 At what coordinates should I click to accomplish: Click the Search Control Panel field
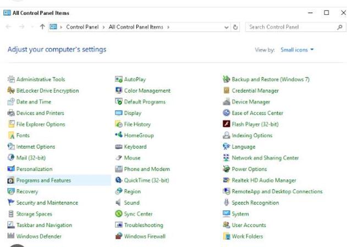pyautogui.click(x=296, y=27)
